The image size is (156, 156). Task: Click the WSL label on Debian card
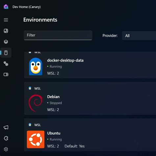(x=38, y=89)
